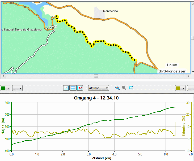
Task: Click the map vertical scrollbar down arrow
Action: click(193, 72)
